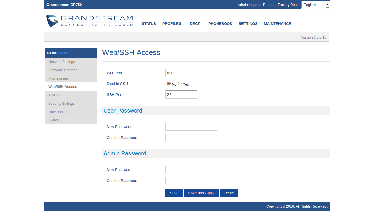Open the English language dropdown
The height and width of the screenshot is (211, 374).
click(x=315, y=5)
